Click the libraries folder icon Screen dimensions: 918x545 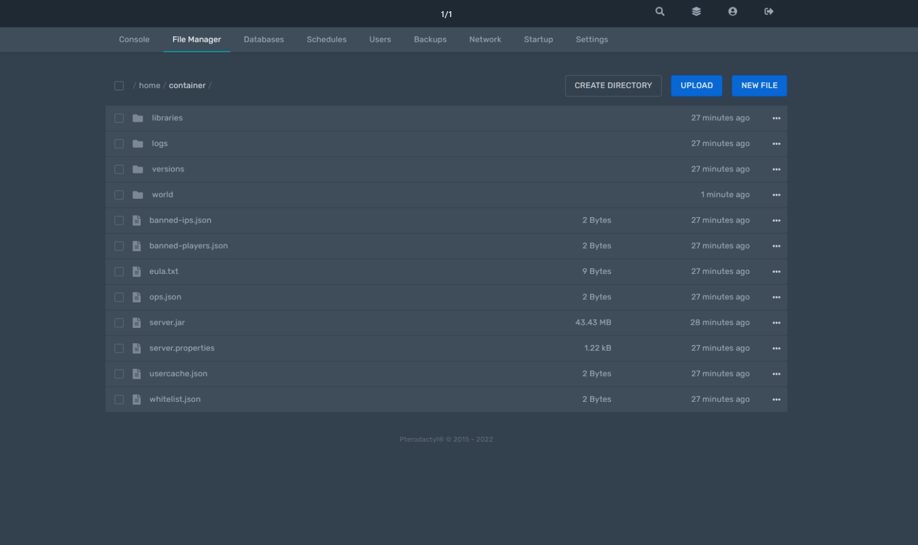138,119
